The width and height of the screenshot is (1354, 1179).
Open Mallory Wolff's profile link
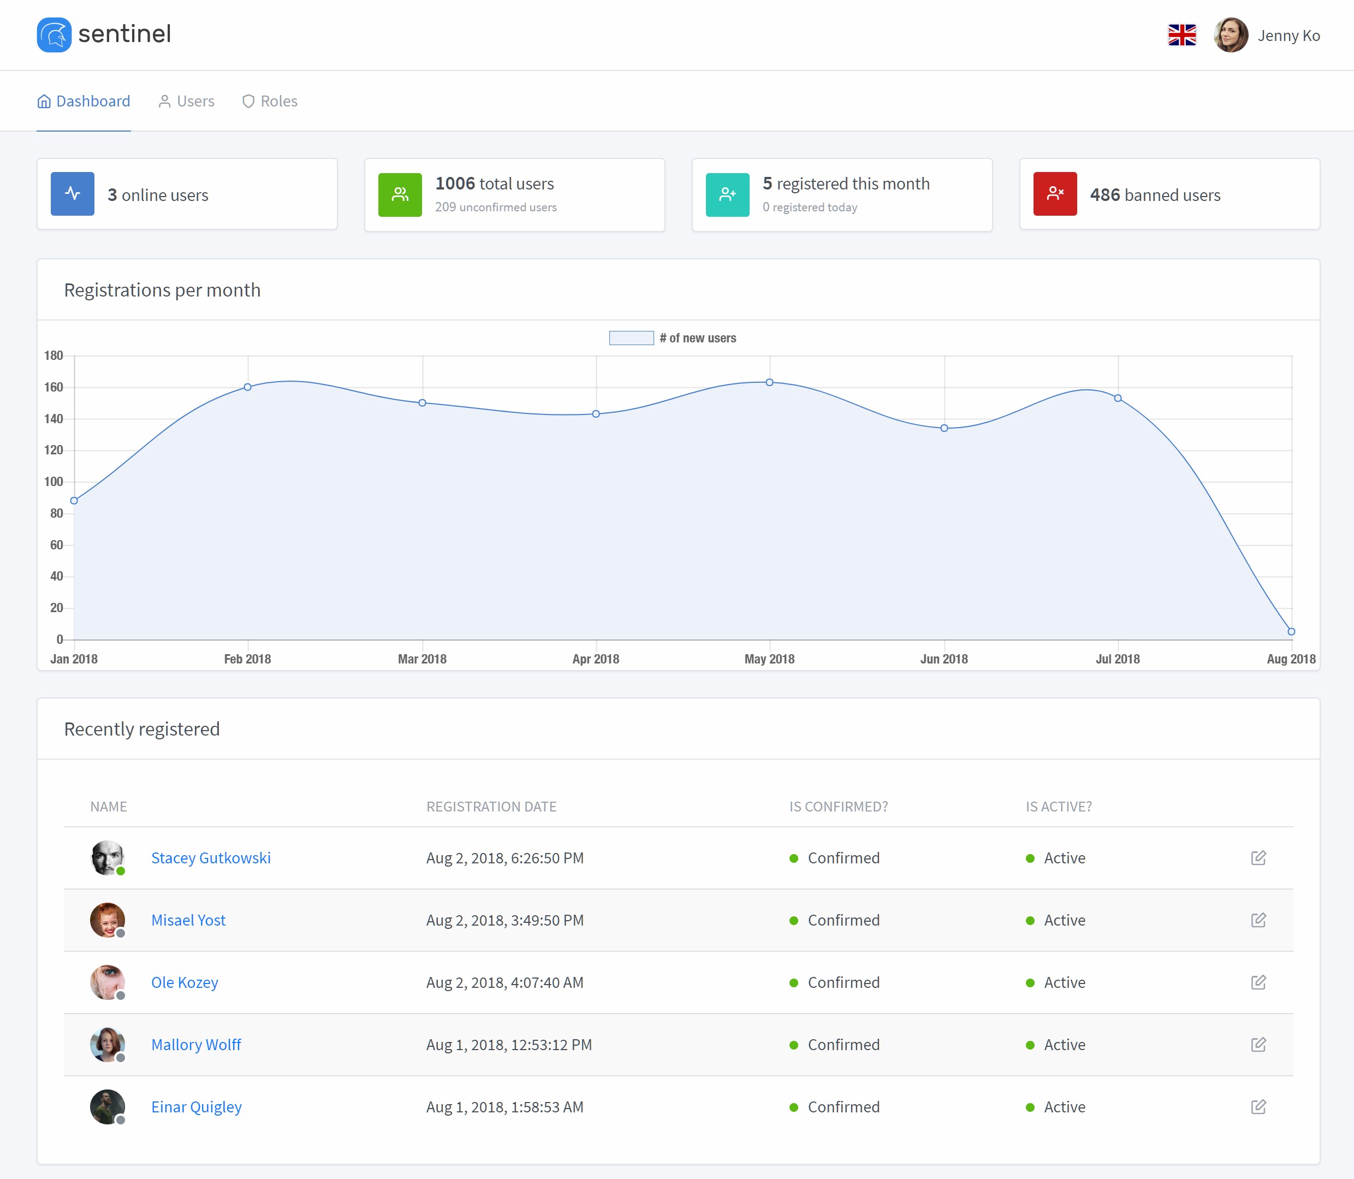pyautogui.click(x=196, y=1045)
